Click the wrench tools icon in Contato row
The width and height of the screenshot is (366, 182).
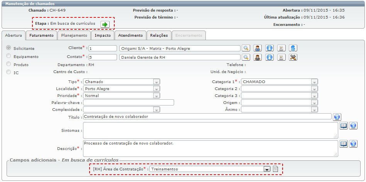[293, 57]
